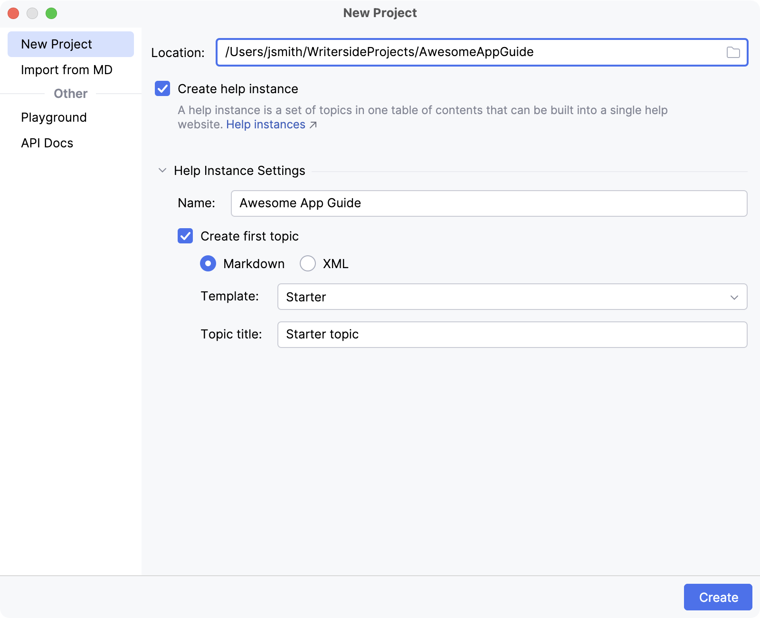The width and height of the screenshot is (760, 618).
Task: Collapse the Help Instance Settings section
Action: pos(162,171)
